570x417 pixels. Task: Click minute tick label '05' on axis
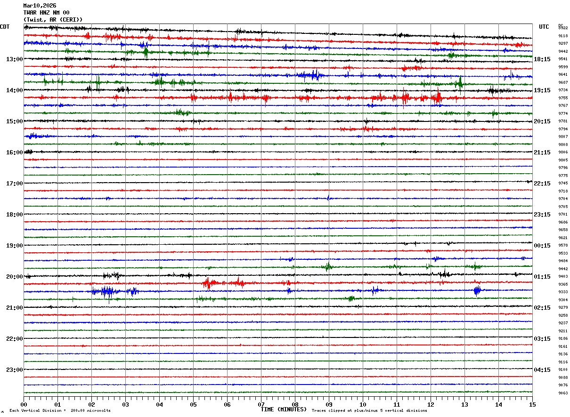pos(193,404)
